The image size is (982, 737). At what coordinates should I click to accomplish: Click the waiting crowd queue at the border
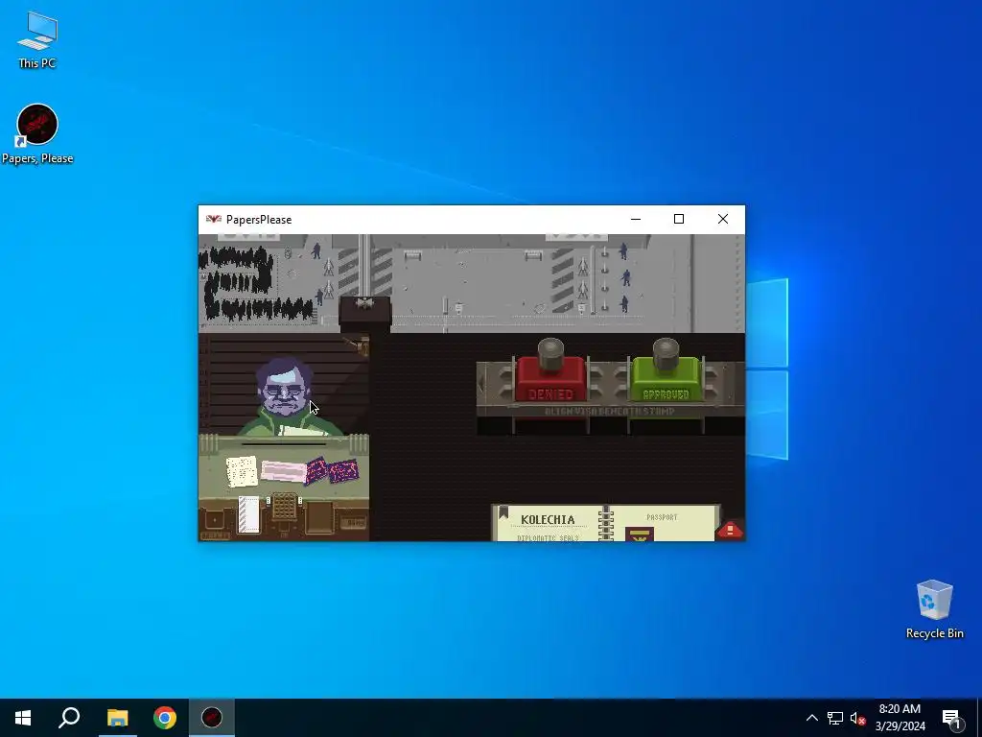tap(257, 283)
